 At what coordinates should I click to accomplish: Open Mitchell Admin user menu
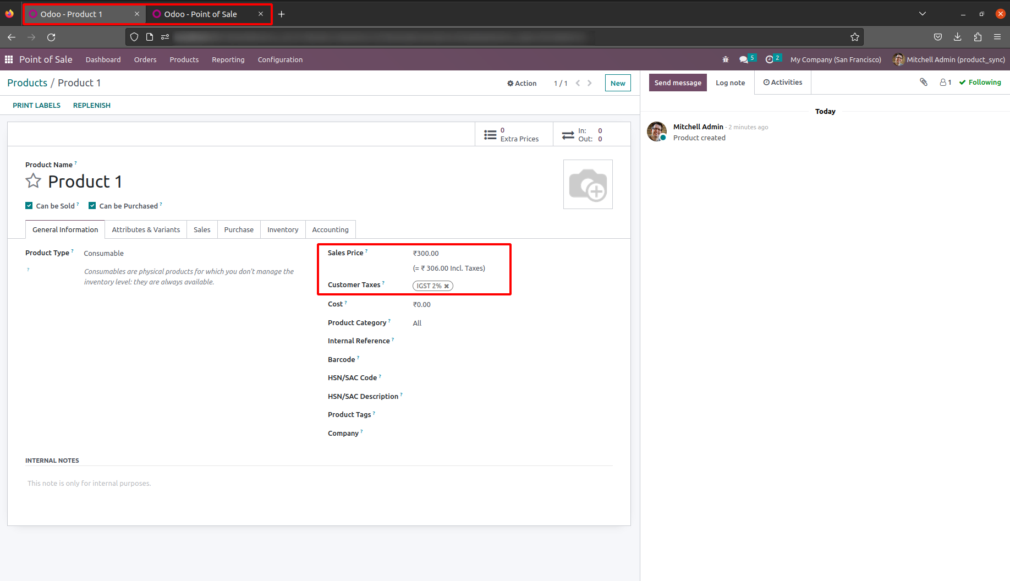pos(949,59)
